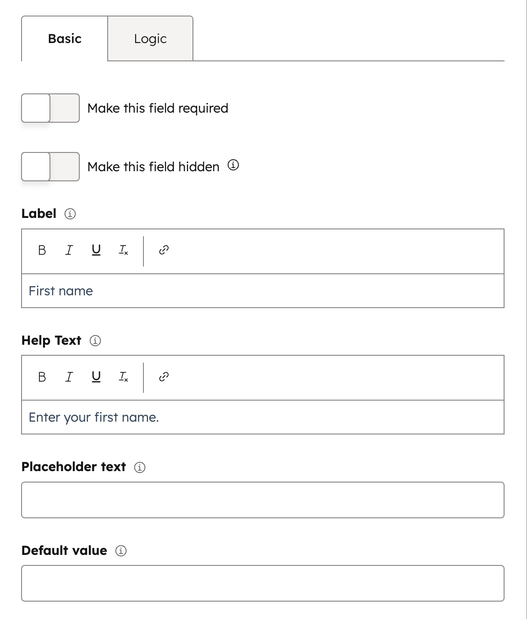The image size is (527, 619).
Task: Switch to the Logic tab
Action: click(x=150, y=39)
